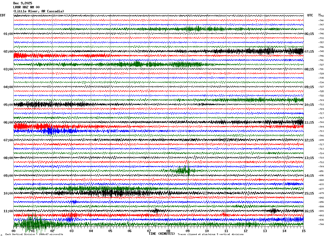Click the "07:00" CDT row label
This screenshot has height=238, width=325.
pyautogui.click(x=8, y=140)
